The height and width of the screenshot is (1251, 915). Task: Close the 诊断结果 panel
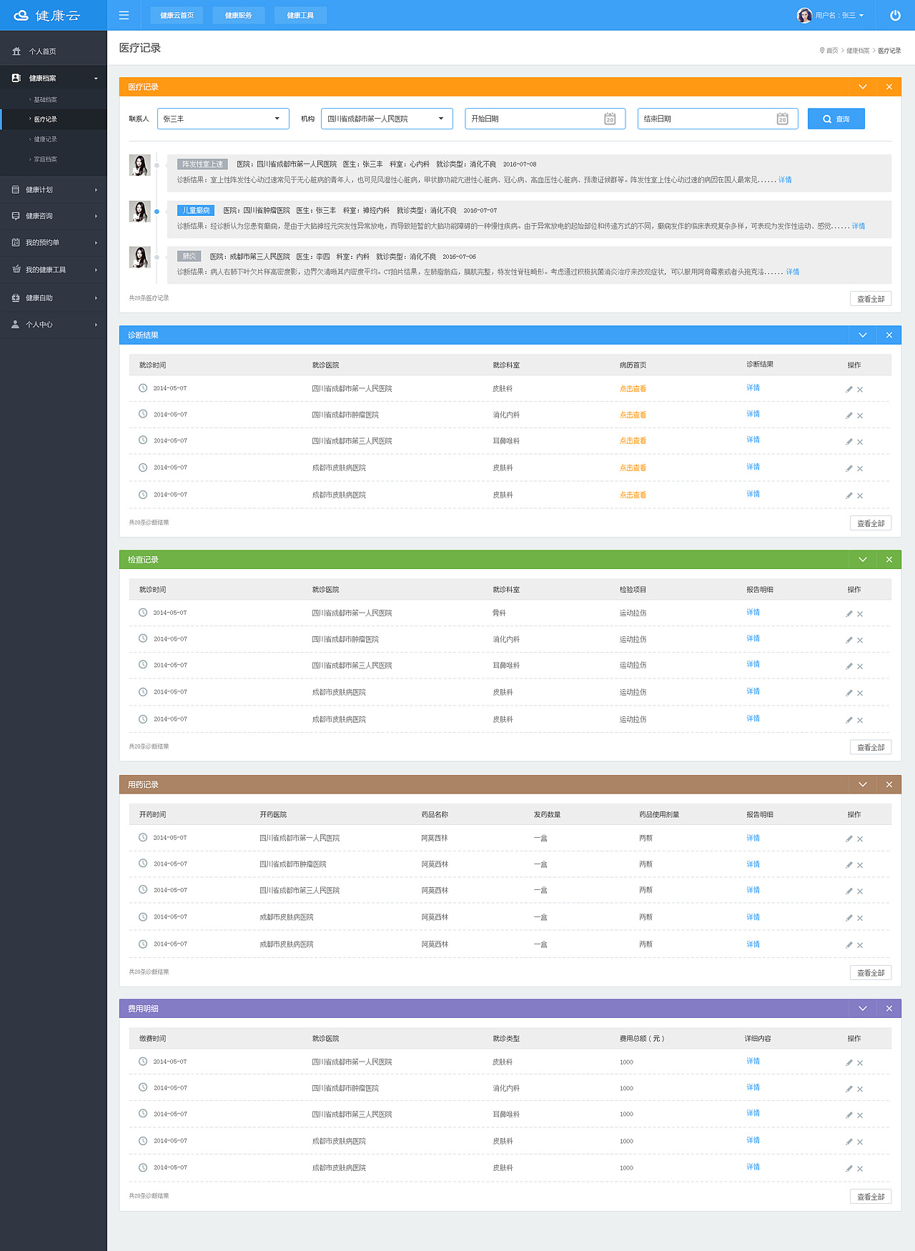pyautogui.click(x=889, y=335)
